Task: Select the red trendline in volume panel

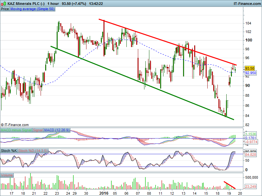Action: pos(230,185)
